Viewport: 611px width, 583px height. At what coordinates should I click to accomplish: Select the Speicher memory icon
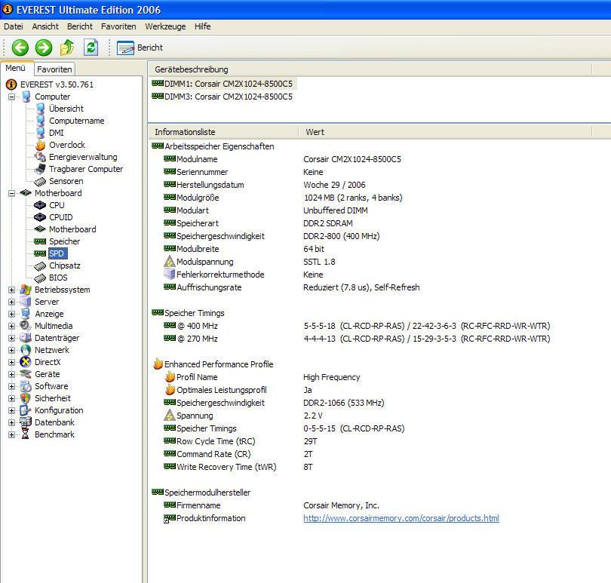click(40, 241)
